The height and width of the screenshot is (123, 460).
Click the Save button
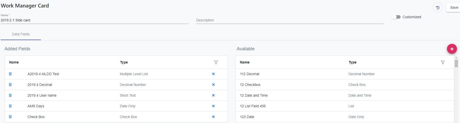pyautogui.click(x=453, y=7)
